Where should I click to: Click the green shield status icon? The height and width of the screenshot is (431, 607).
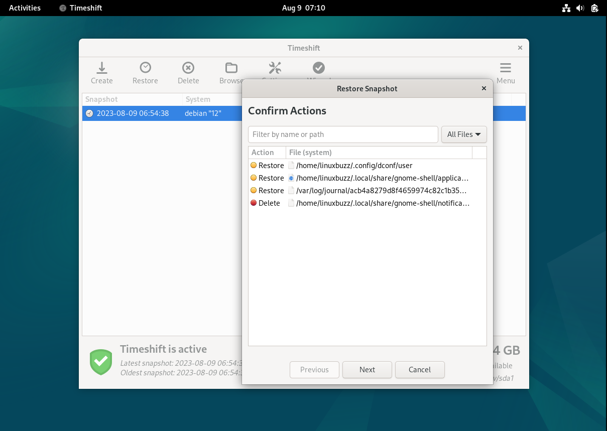(x=101, y=362)
